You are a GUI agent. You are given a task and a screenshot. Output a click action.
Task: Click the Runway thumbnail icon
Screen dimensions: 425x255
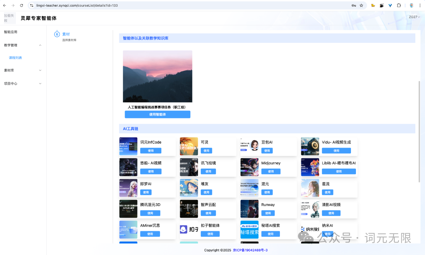[249, 209]
